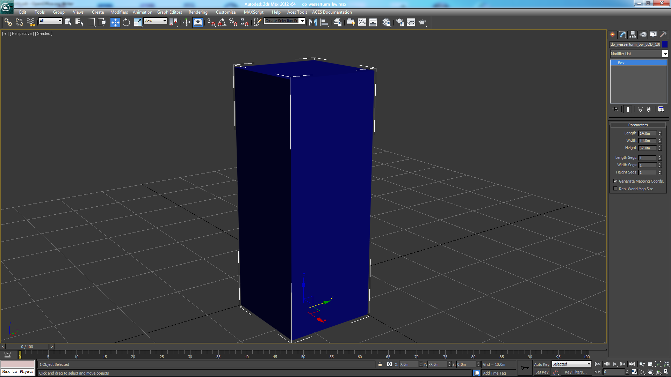671x377 pixels.
Task: Open the Rendering menu
Action: coord(198,12)
